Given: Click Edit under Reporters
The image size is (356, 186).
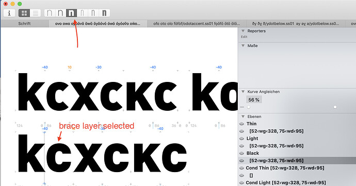Looking at the screenshot, I should coord(244,37).
